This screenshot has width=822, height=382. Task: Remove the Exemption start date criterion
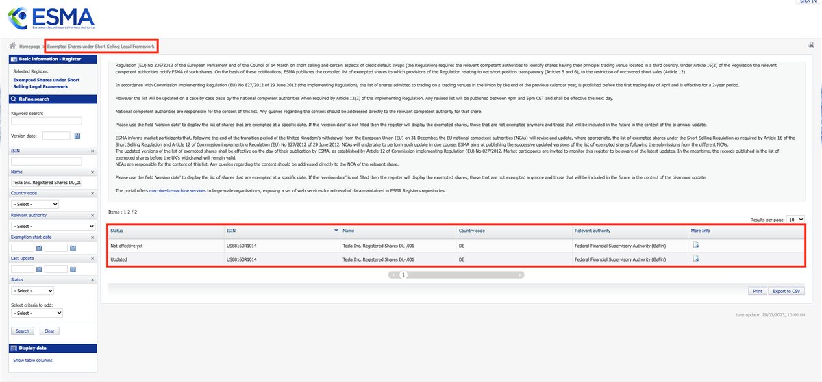click(92, 237)
